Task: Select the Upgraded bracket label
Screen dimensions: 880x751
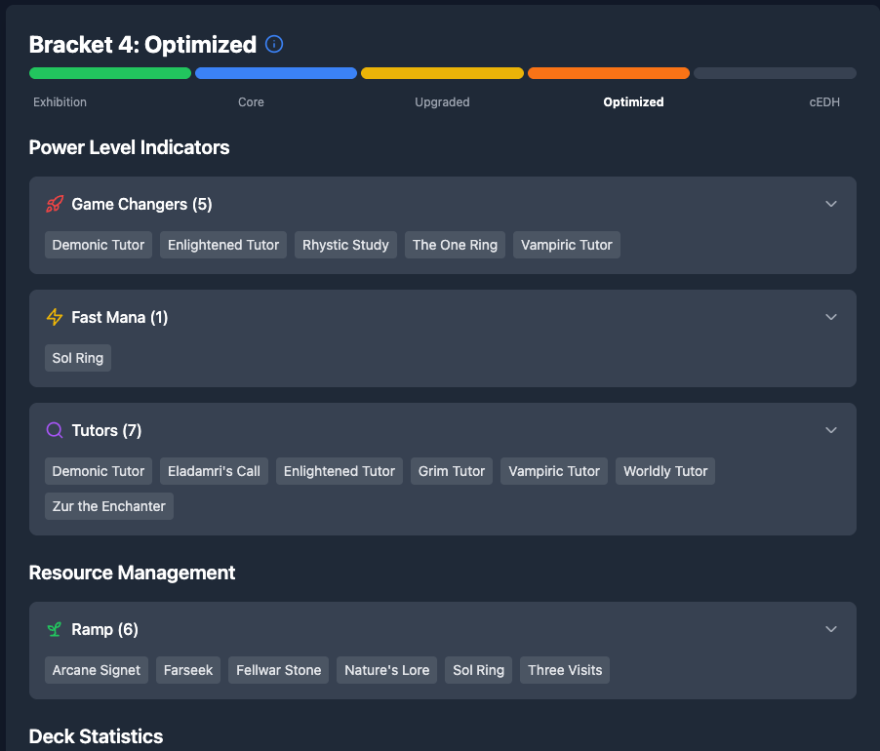Action: 442,102
